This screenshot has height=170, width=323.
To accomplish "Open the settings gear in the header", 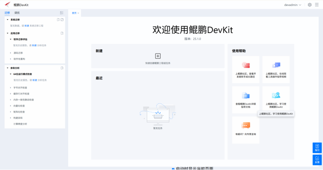I will click(310, 5).
